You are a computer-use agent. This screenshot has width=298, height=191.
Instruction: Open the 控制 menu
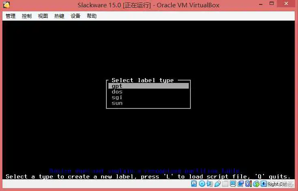click(x=27, y=16)
